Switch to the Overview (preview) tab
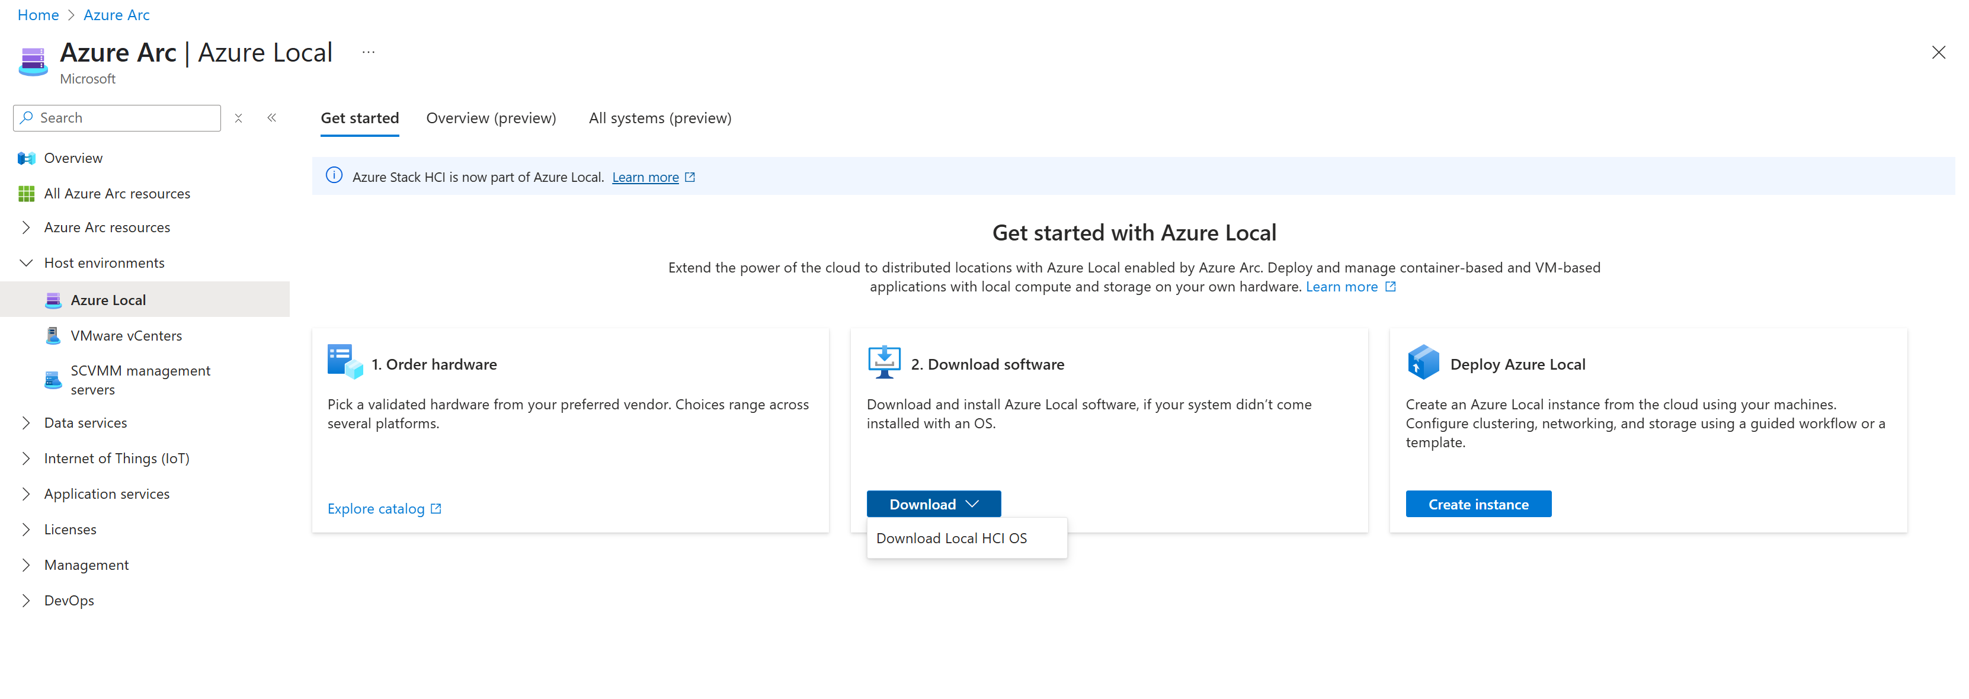 (491, 118)
